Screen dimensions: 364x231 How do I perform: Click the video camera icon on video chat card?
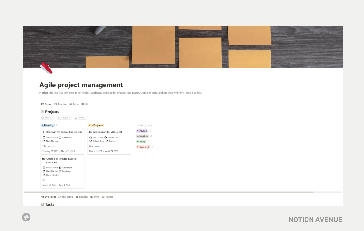pyautogui.click(x=91, y=132)
